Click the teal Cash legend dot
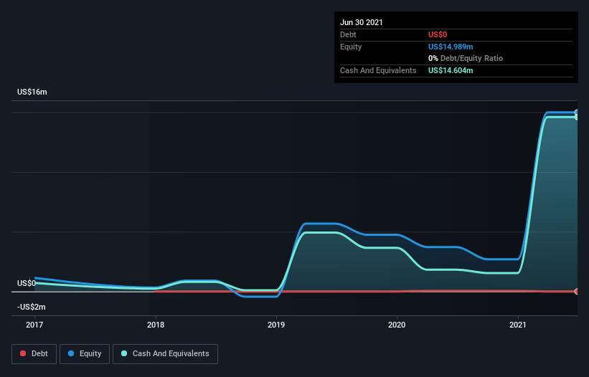This screenshot has height=377, width=589. (124, 353)
